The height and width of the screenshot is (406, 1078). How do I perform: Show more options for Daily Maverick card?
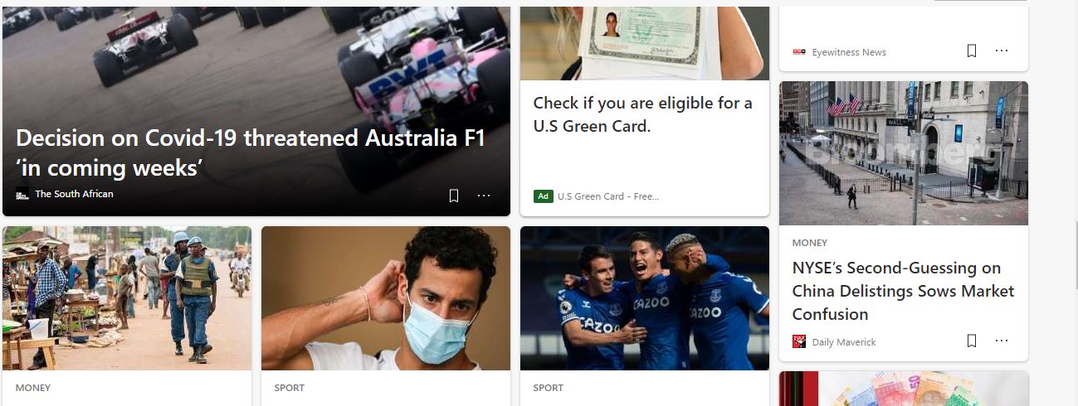click(1002, 341)
